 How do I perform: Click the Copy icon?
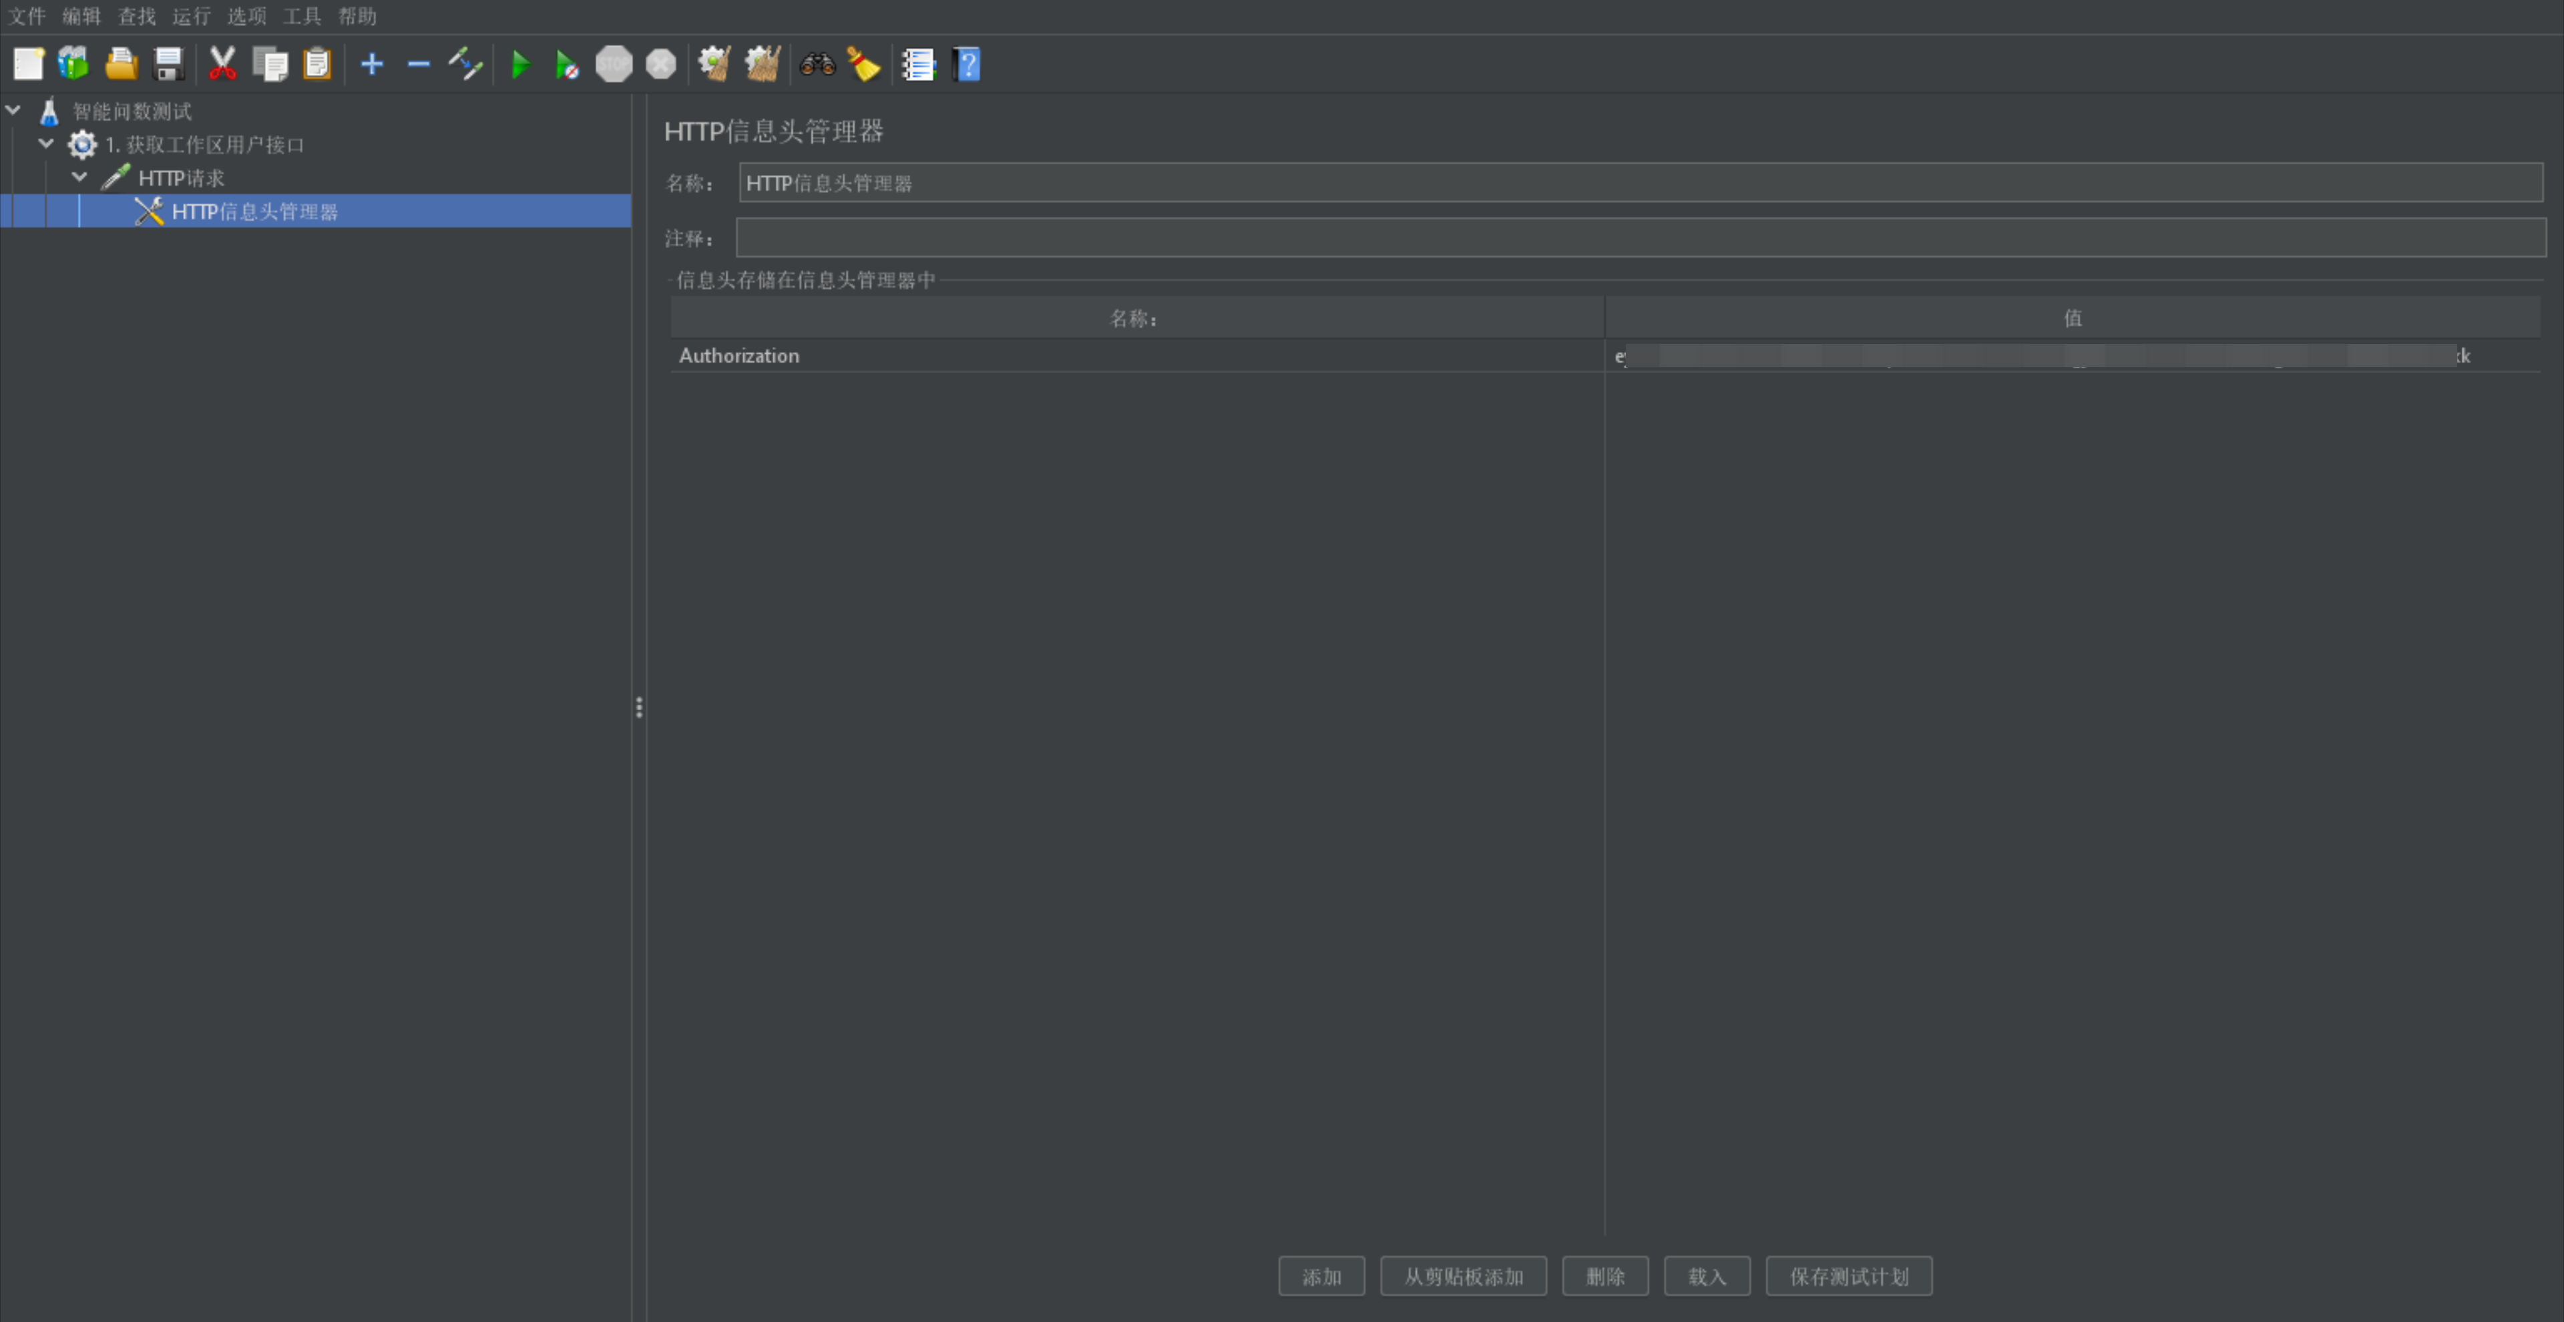click(x=270, y=65)
